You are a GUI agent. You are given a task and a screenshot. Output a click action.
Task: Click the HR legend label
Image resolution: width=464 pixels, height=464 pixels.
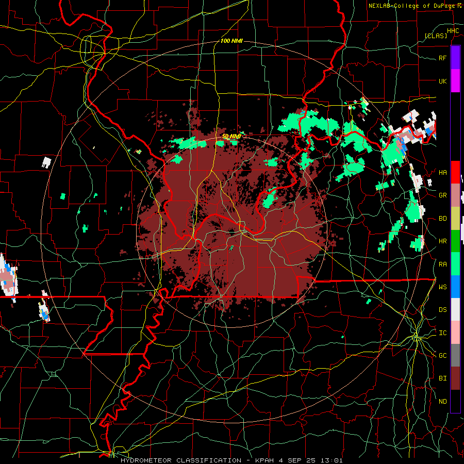point(443,241)
